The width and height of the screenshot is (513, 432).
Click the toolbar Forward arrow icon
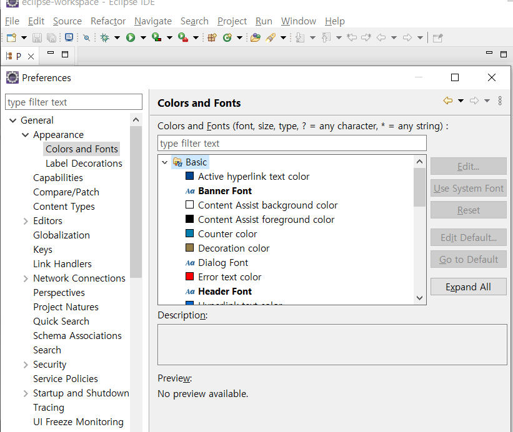click(x=407, y=37)
